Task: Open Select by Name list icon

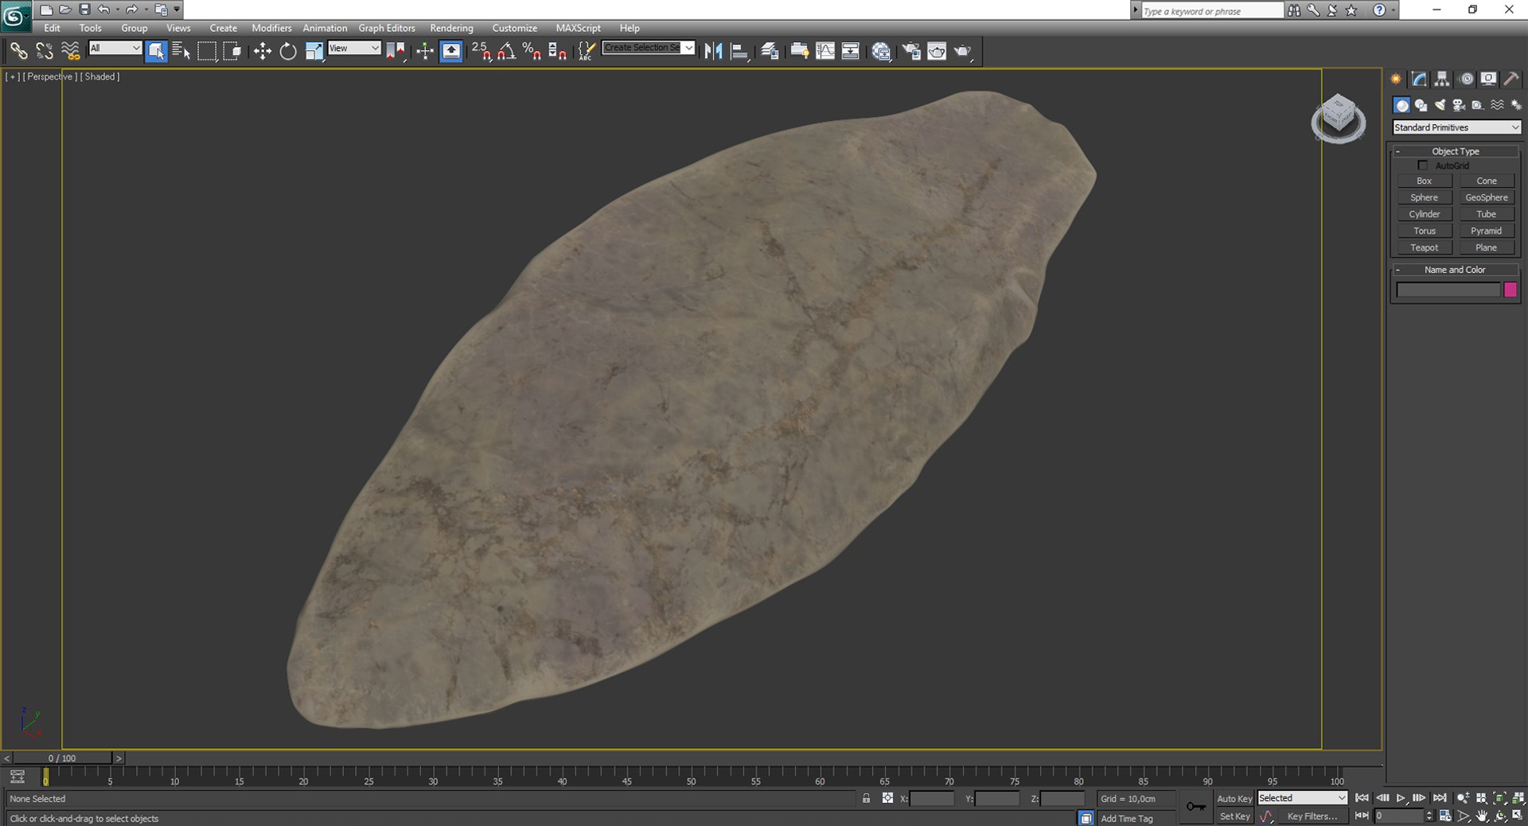Action: click(x=181, y=51)
